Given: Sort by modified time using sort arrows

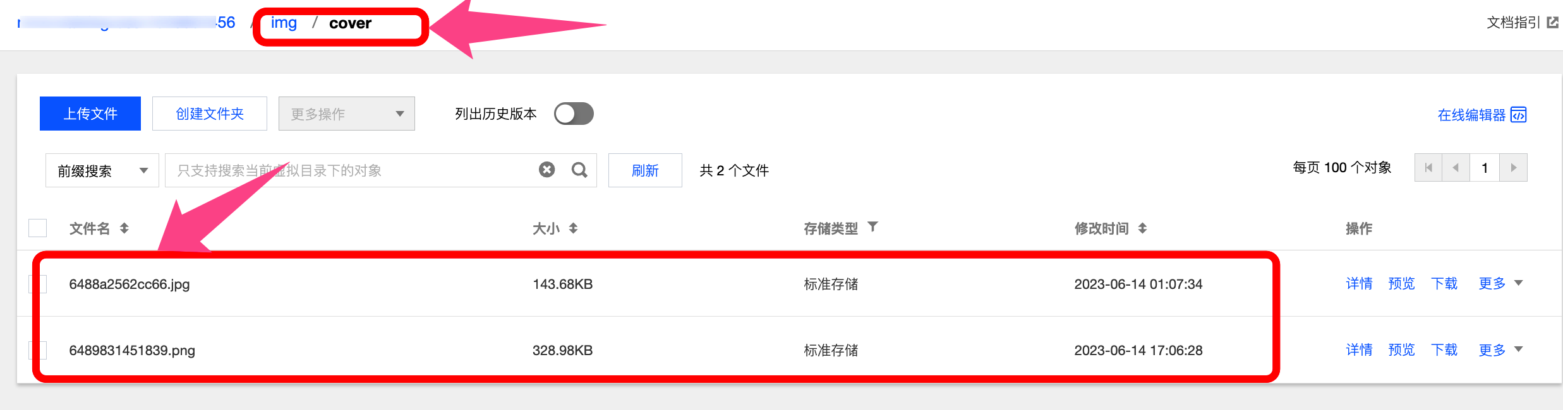Looking at the screenshot, I should tap(1142, 228).
